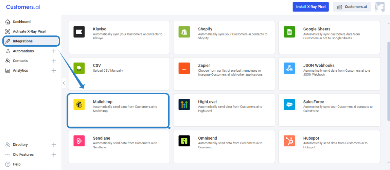The image size is (390, 170).
Task: Click the scrollbar down arrow
Action: click(x=388, y=162)
